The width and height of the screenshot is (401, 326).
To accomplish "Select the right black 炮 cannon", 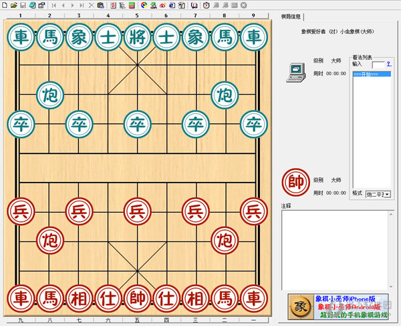I will pyautogui.click(x=225, y=95).
